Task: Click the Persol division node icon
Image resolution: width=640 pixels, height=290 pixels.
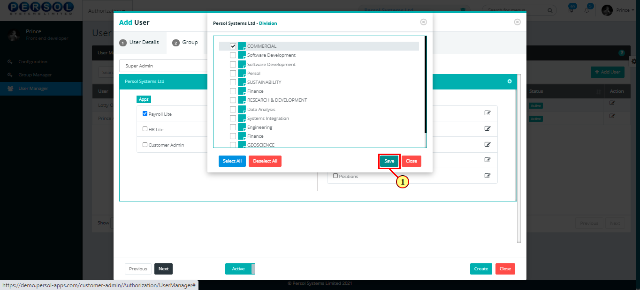Action: [x=242, y=73]
